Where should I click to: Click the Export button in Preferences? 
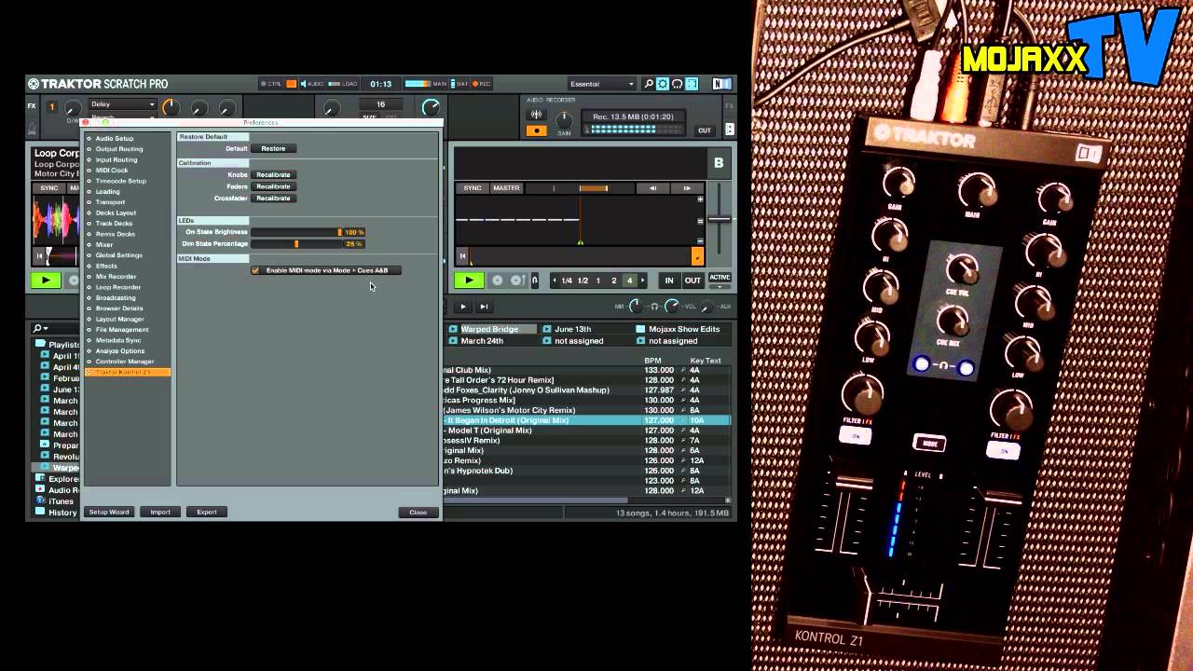tap(207, 512)
